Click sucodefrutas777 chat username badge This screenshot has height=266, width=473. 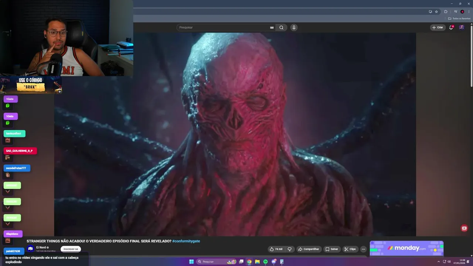coord(17,168)
